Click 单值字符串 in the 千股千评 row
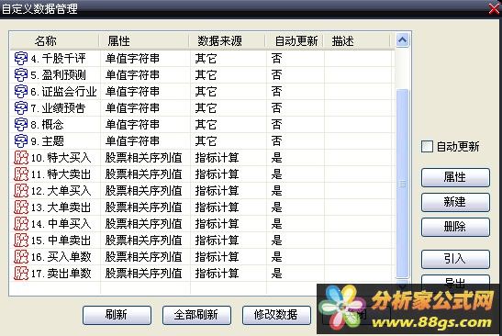Viewport: 502px width, 336px height. [132, 59]
